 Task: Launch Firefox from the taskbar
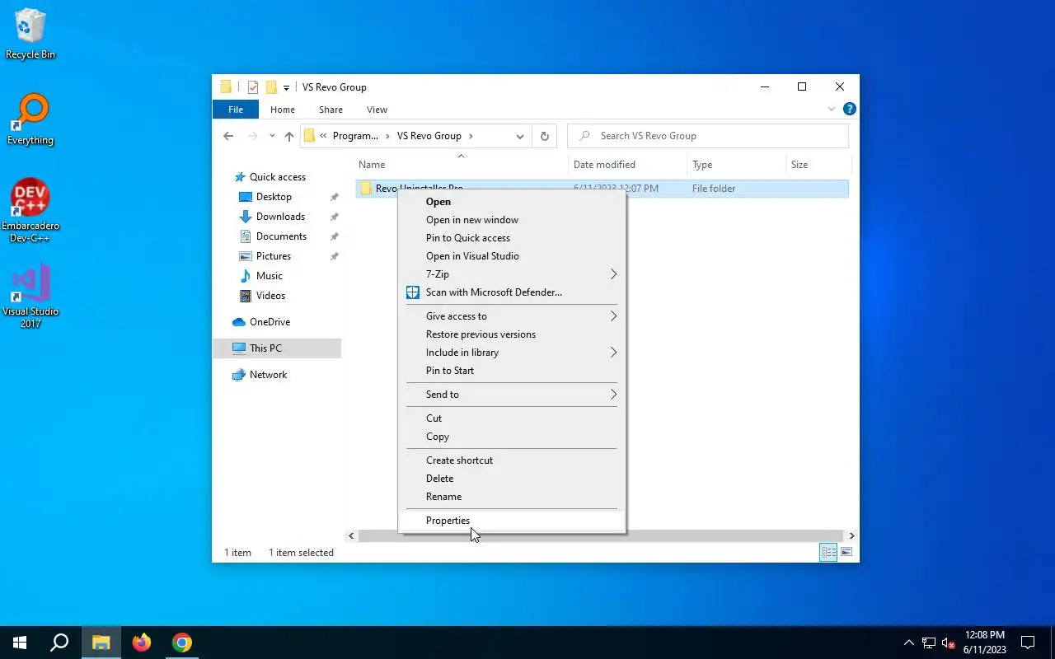pos(142,643)
